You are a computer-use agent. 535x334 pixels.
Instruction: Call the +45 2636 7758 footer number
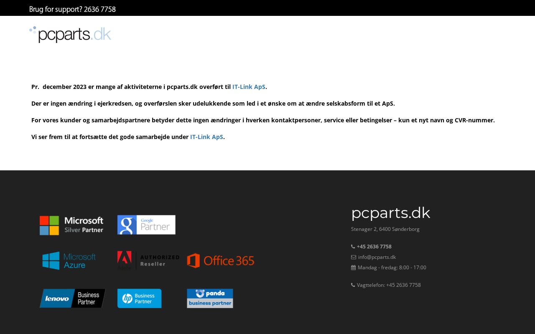[x=374, y=247]
